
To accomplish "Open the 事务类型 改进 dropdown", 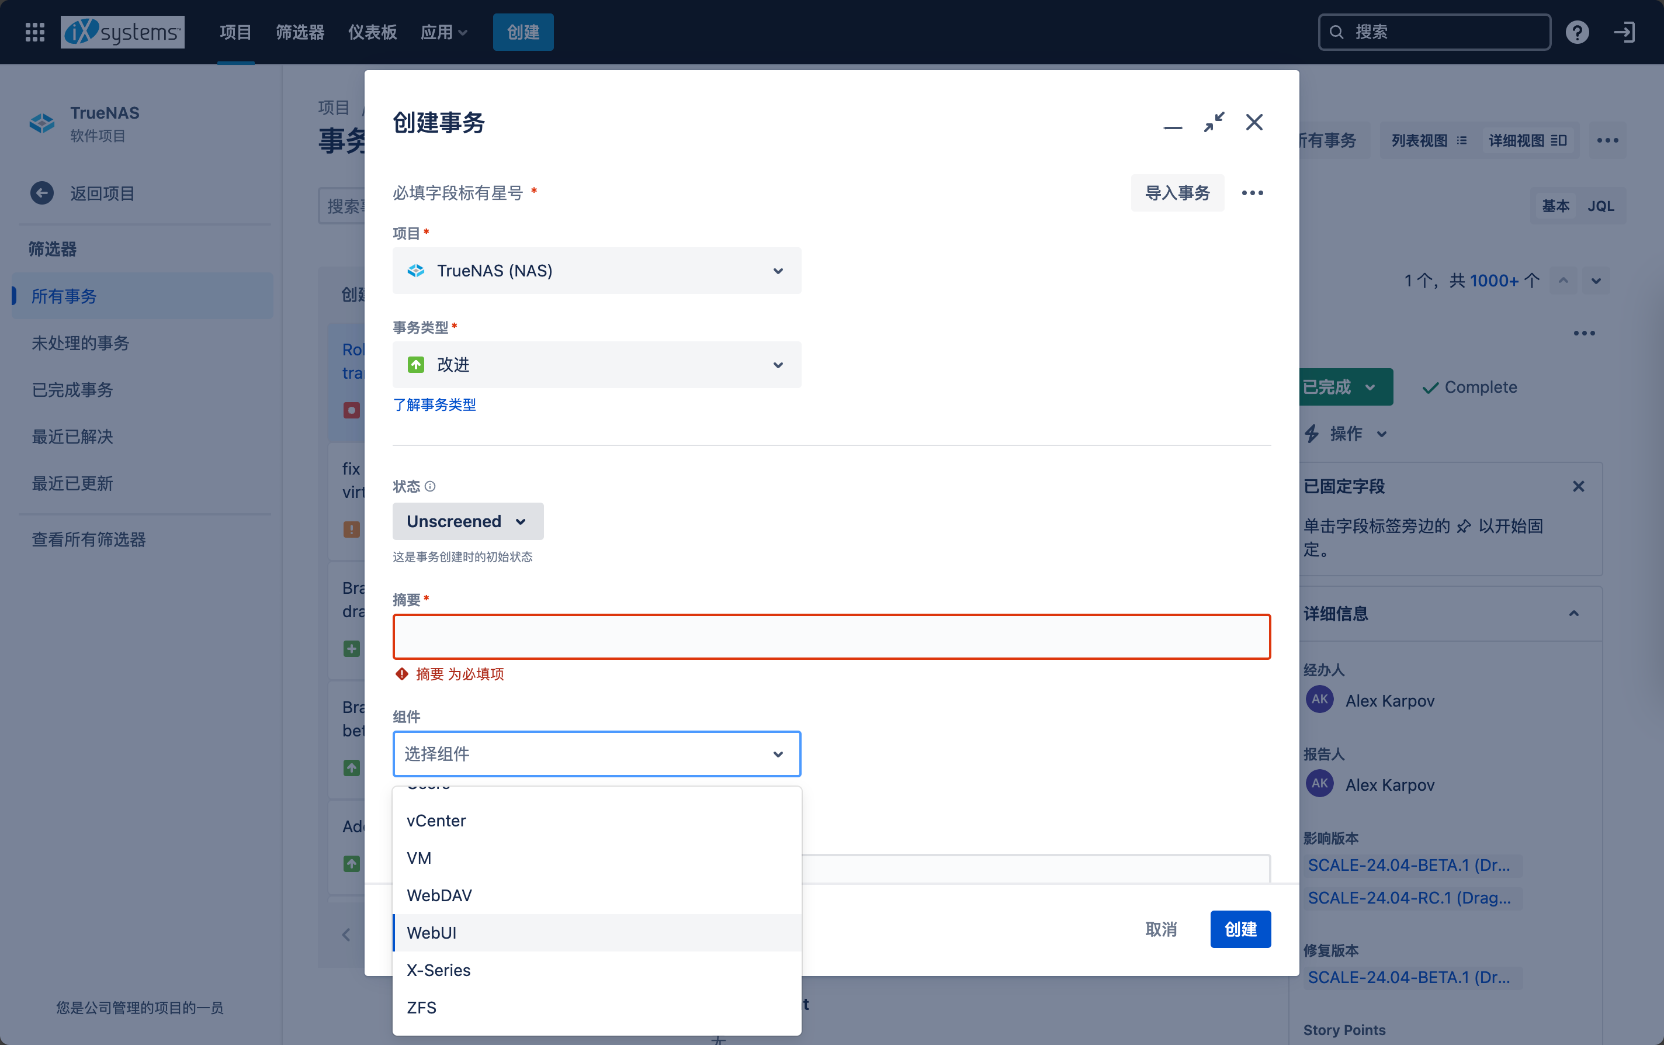I will pos(596,365).
